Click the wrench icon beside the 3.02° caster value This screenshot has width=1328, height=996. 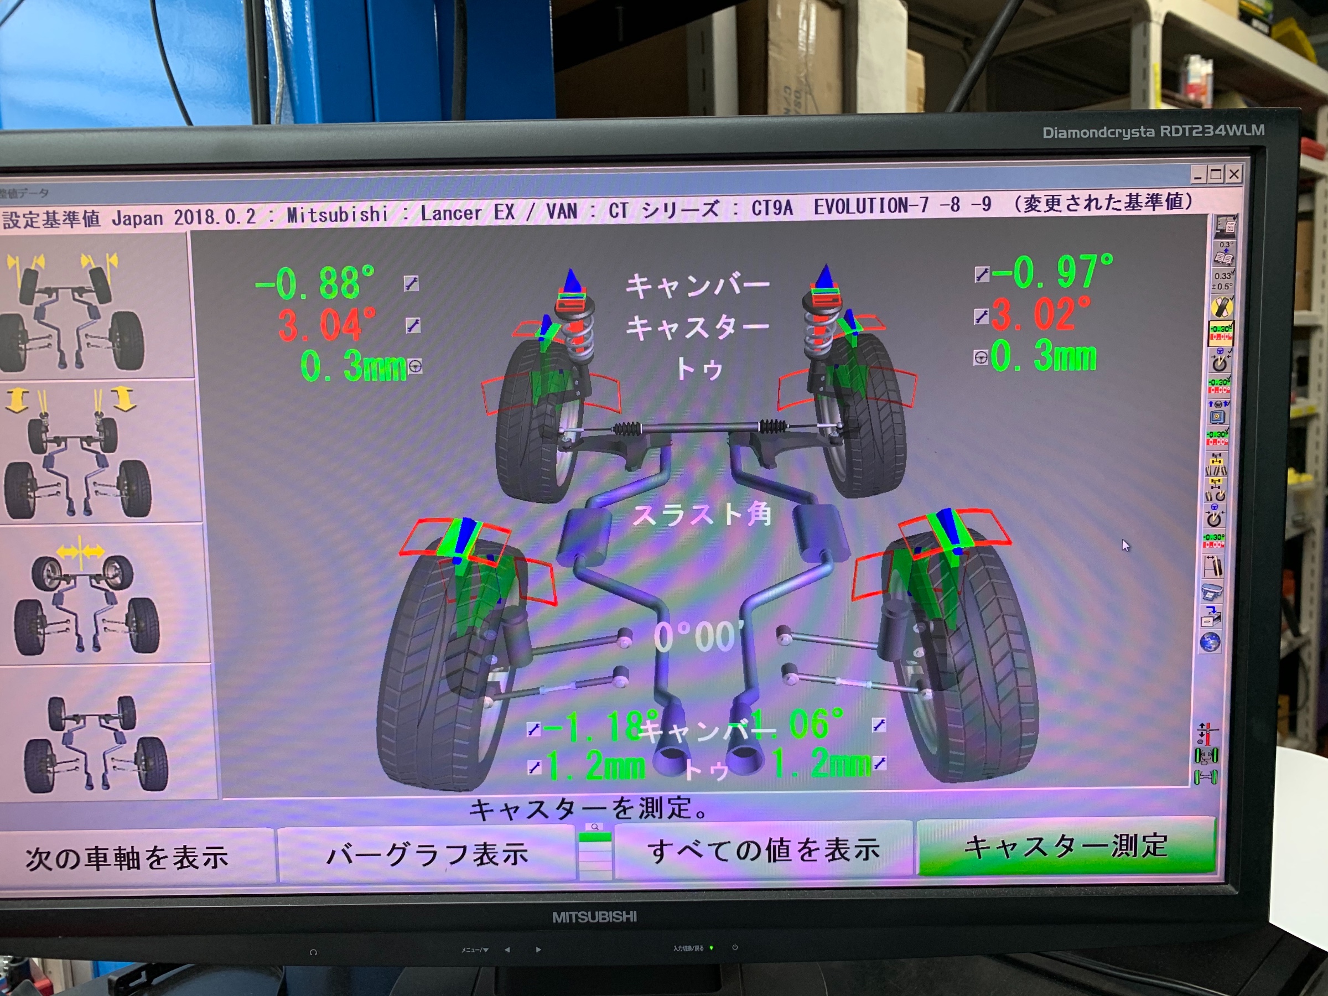point(982,317)
